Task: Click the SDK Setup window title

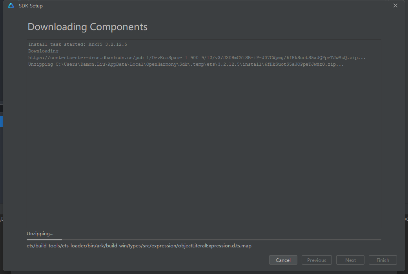Action: 31,6
